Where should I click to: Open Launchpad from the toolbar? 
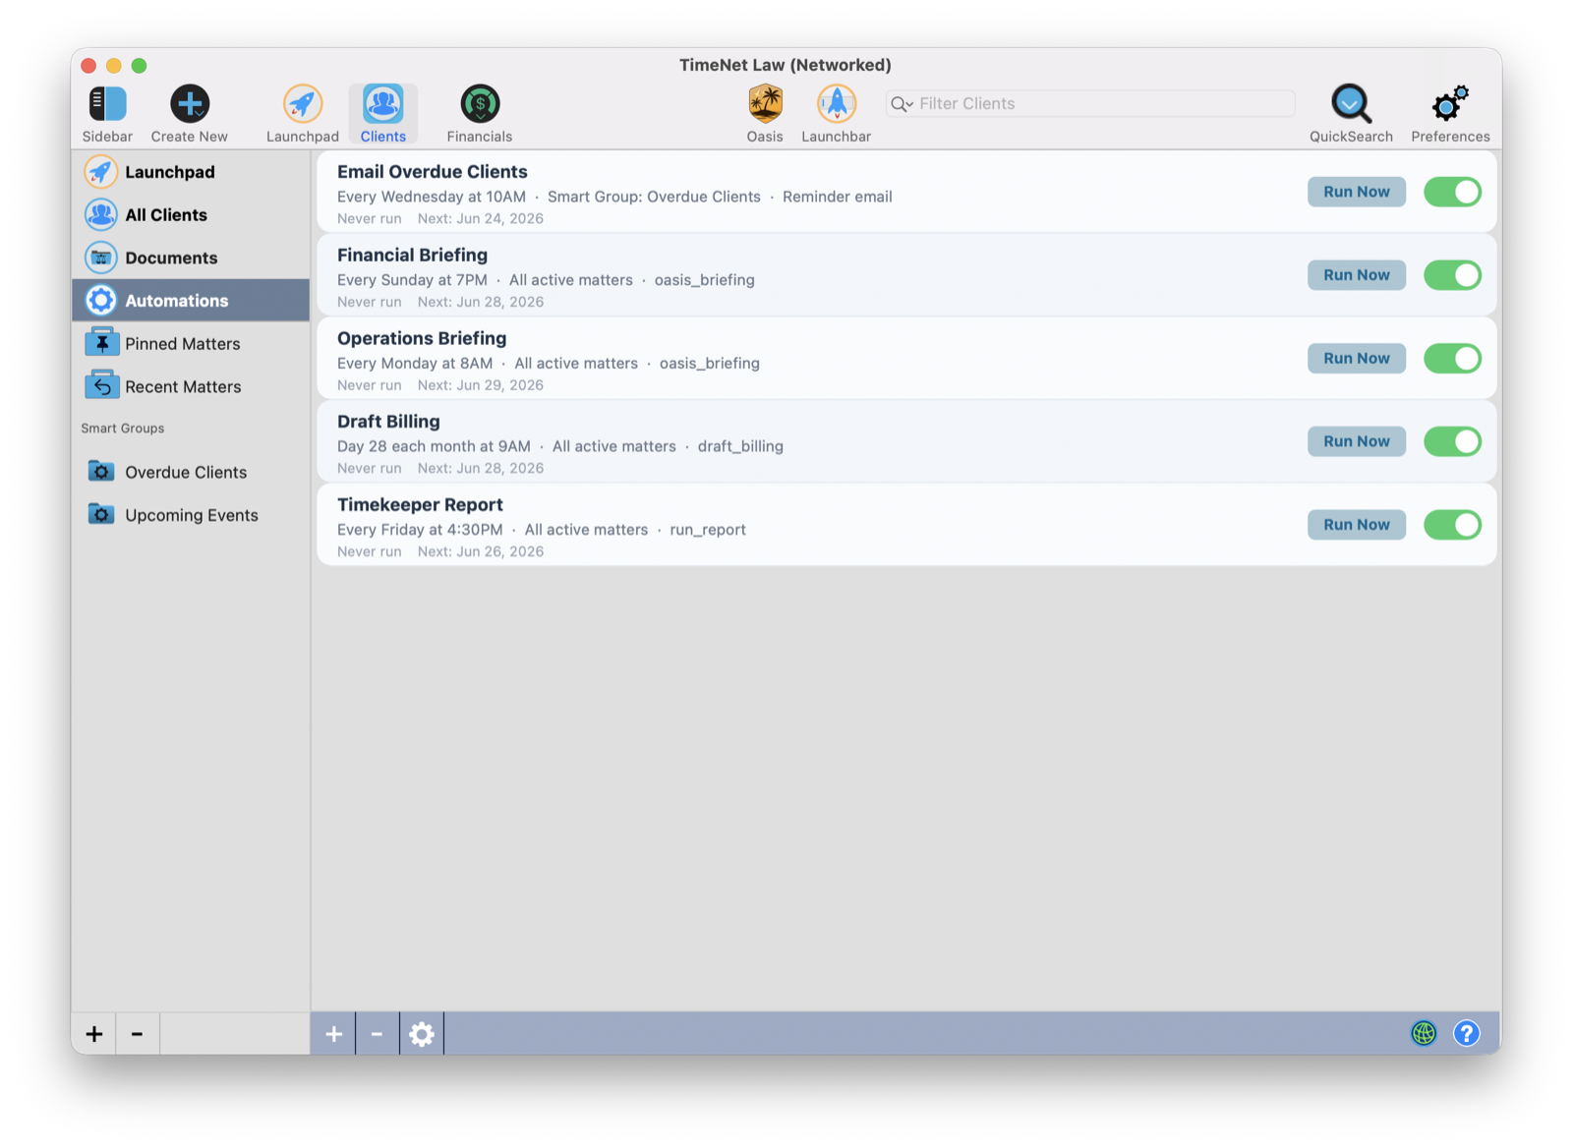click(x=303, y=103)
